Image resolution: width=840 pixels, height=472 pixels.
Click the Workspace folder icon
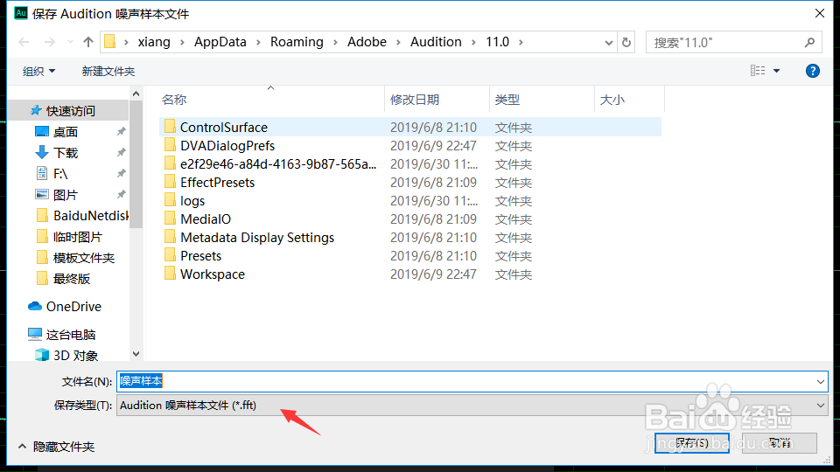point(170,274)
